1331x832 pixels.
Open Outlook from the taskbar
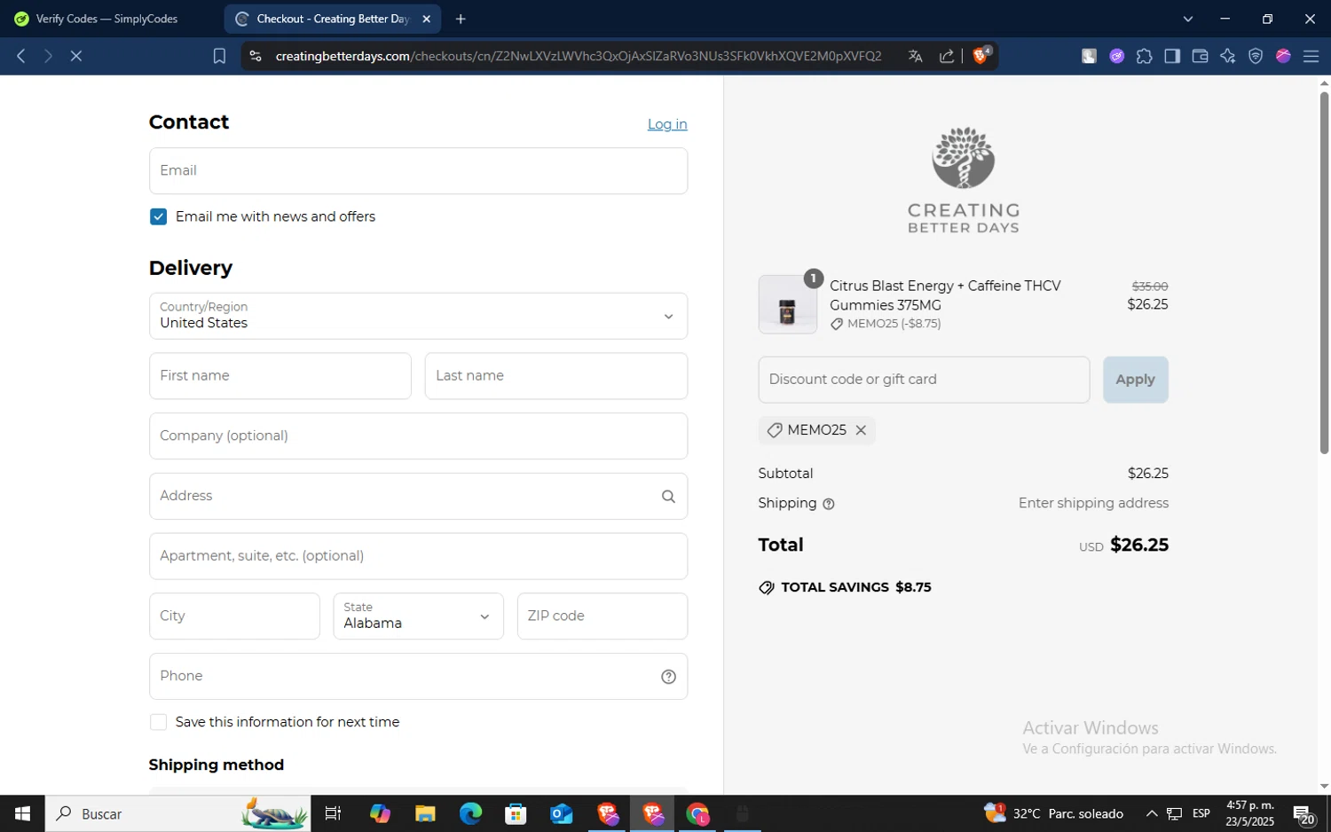click(562, 813)
